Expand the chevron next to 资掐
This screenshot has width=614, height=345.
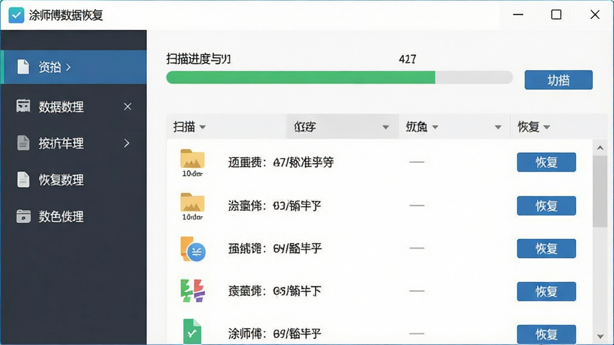(x=68, y=67)
